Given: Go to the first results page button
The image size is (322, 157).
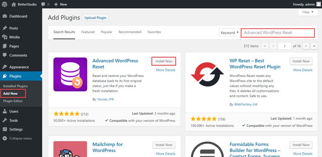Looking at the screenshot, I should tap(265, 46).
